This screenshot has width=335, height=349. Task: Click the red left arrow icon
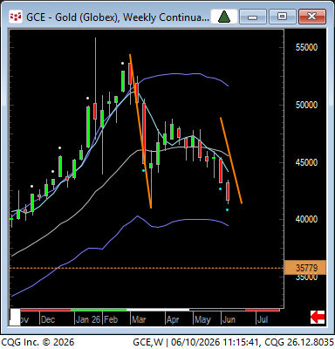[318, 317]
